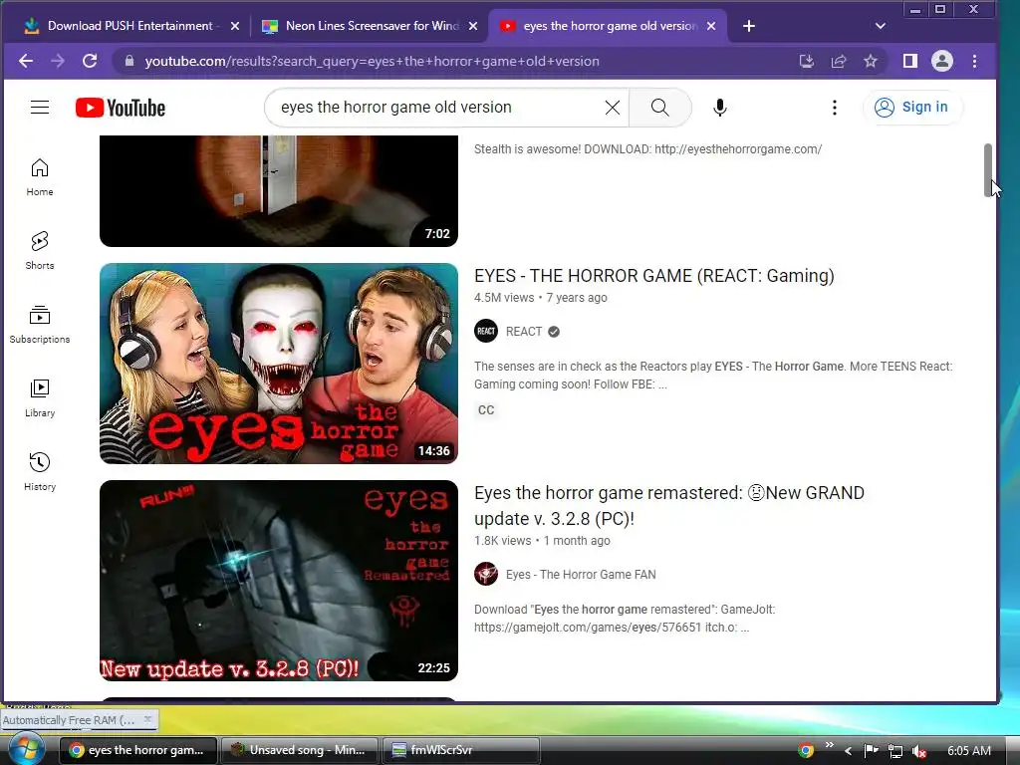Open EYES - THE HORROR GAME (REACT: Gaming) title

(653, 276)
